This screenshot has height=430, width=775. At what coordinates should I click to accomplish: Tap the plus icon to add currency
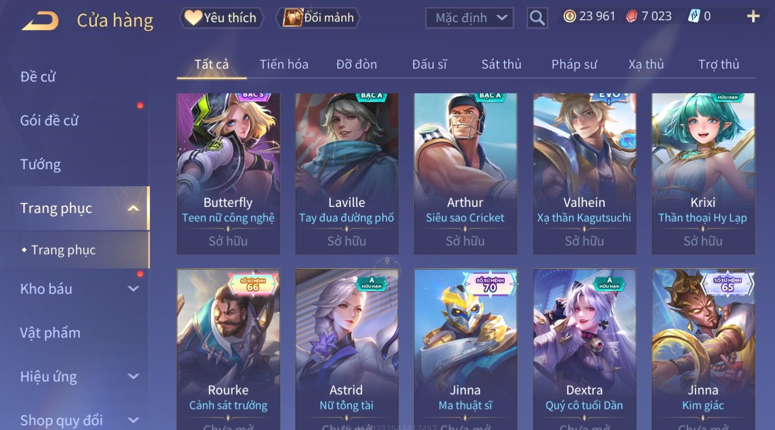point(753,16)
